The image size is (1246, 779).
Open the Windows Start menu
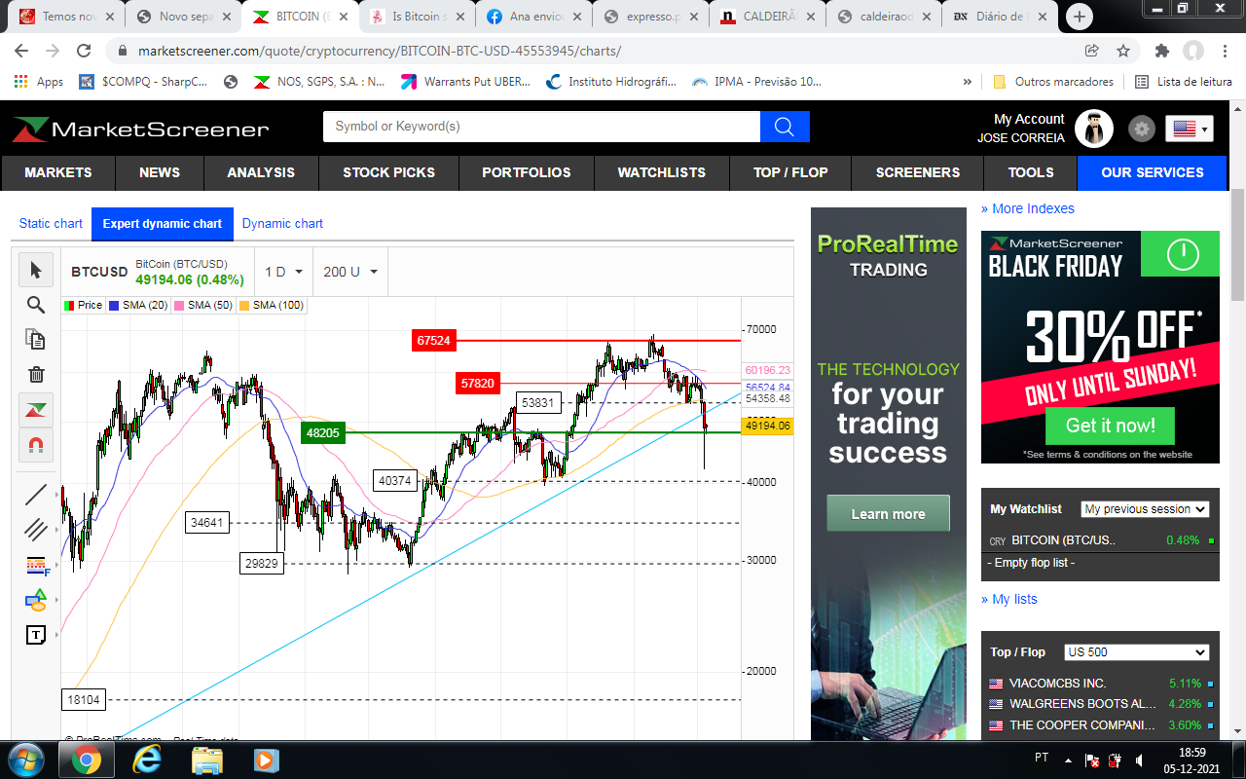[25, 760]
